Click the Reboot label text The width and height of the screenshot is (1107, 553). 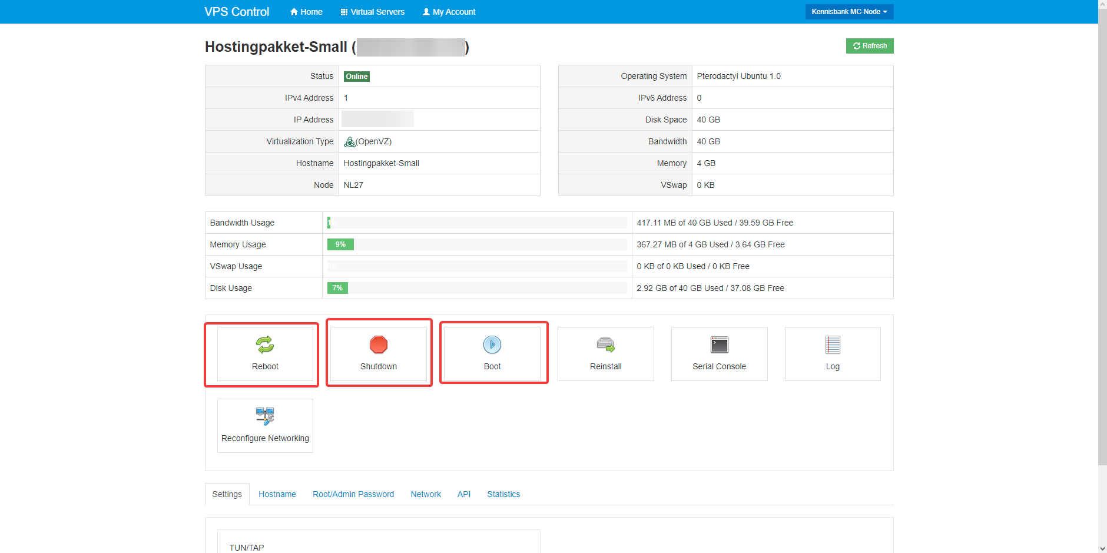[x=265, y=366]
